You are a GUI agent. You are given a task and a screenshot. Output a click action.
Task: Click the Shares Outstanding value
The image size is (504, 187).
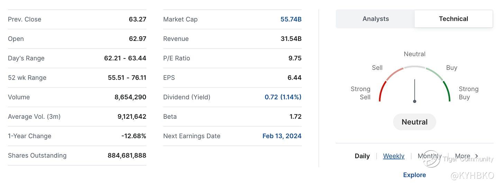tap(127, 155)
